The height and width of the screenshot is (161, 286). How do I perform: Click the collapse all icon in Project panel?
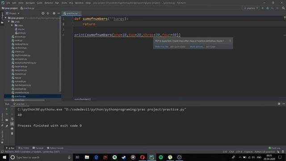[48, 13]
